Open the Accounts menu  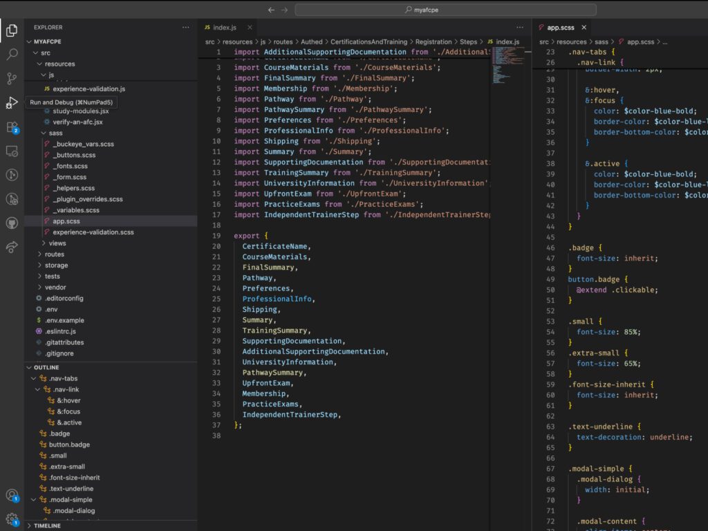[12, 495]
